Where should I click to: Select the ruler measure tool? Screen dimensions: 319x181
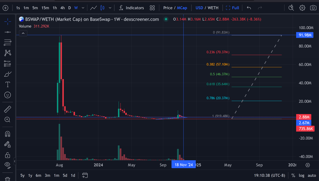point(8,109)
